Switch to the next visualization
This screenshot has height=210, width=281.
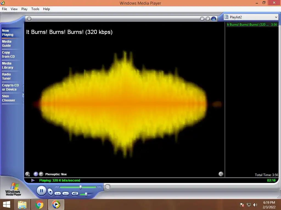point(41,174)
